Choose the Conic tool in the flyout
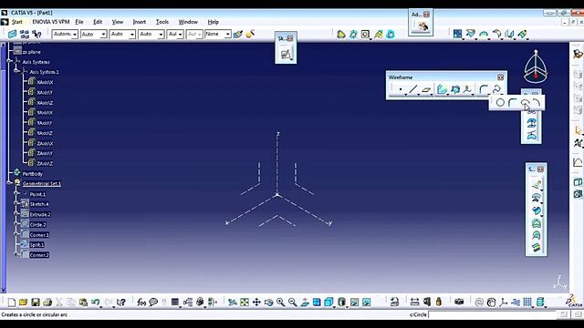The image size is (584, 328). [x=537, y=103]
